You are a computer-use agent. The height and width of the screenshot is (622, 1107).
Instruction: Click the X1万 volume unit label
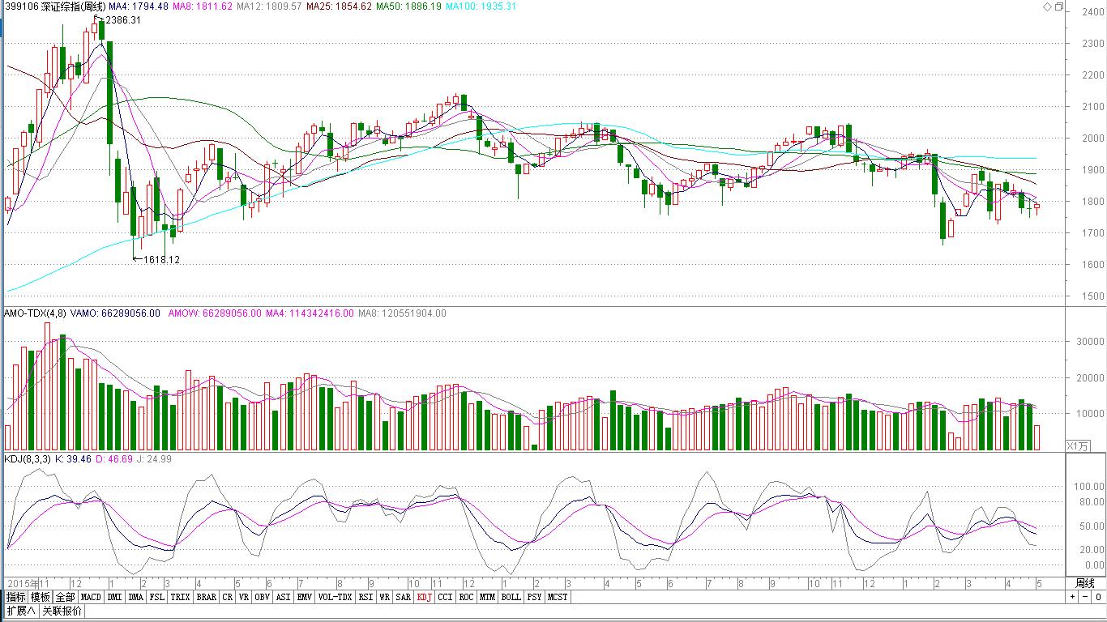coord(1077,445)
